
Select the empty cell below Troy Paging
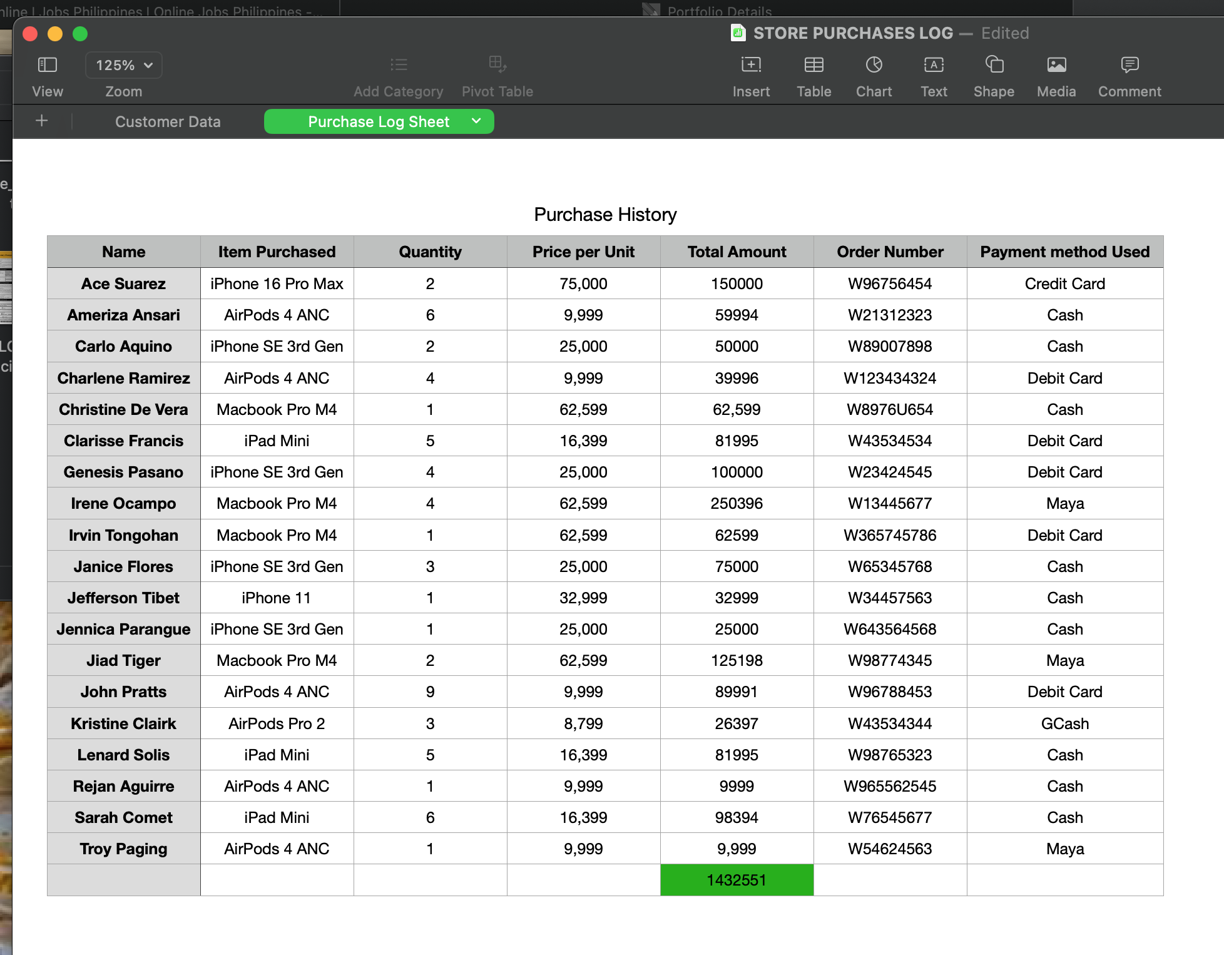tap(124, 880)
